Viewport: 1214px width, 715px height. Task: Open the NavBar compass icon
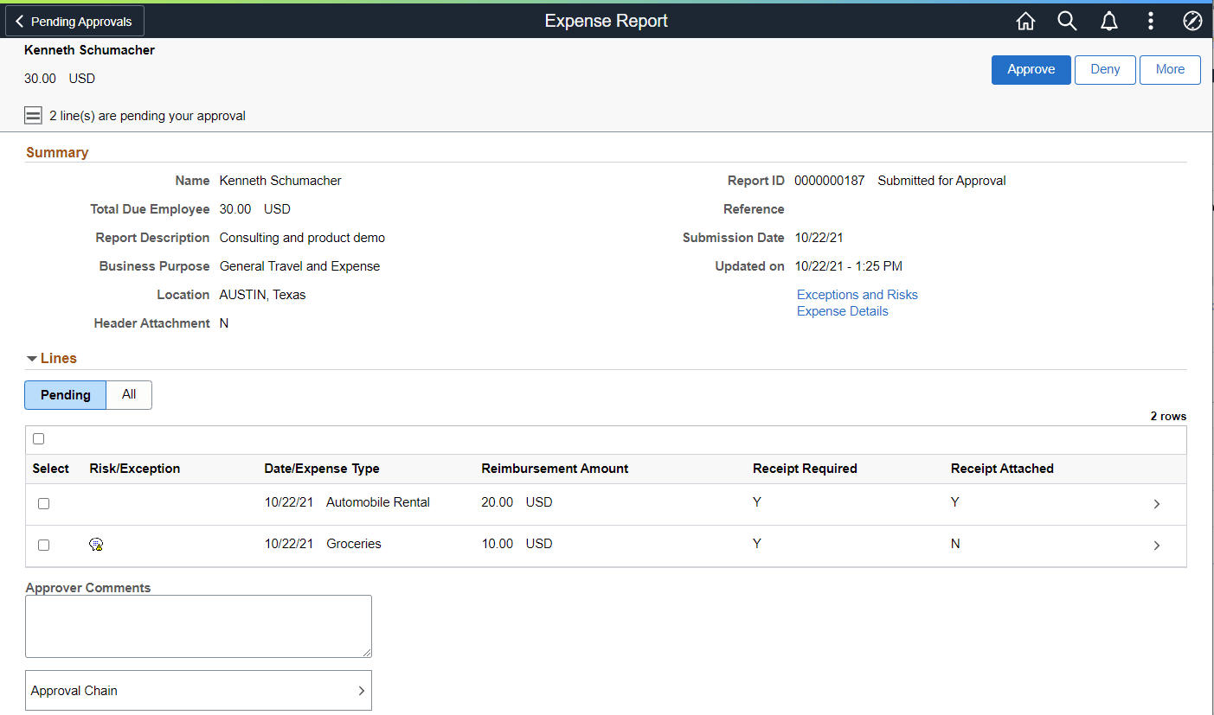1192,21
